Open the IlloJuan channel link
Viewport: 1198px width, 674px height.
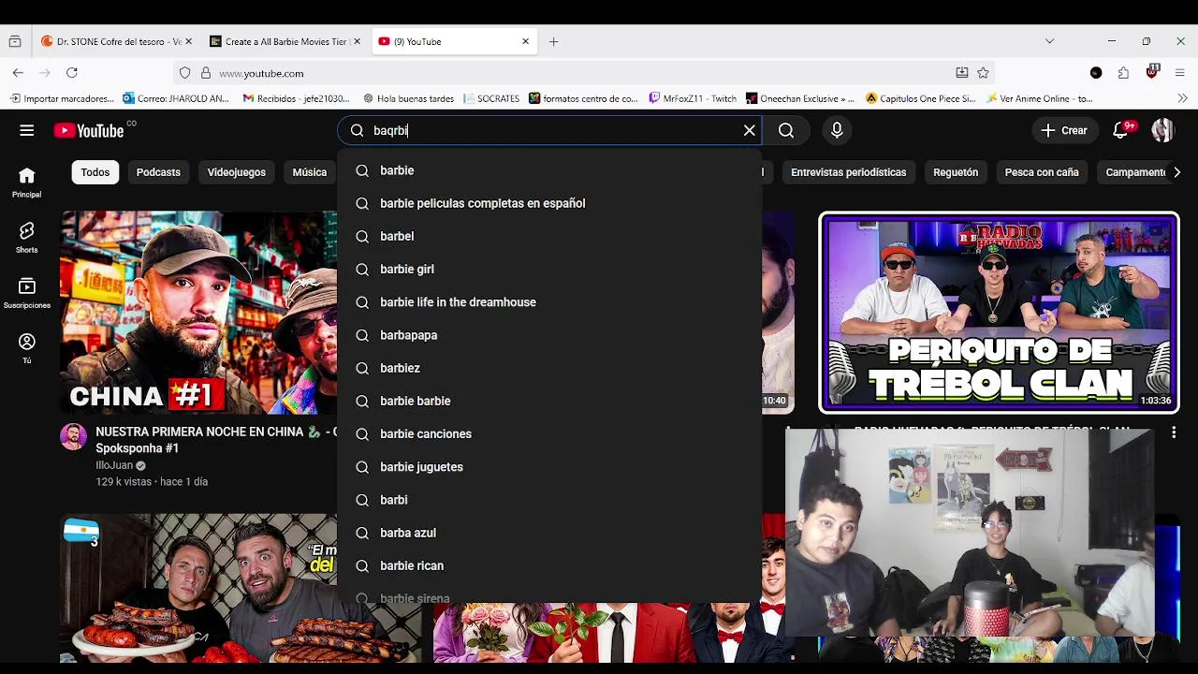(114, 465)
